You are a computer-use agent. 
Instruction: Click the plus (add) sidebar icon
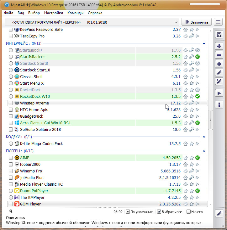click(x=219, y=46)
